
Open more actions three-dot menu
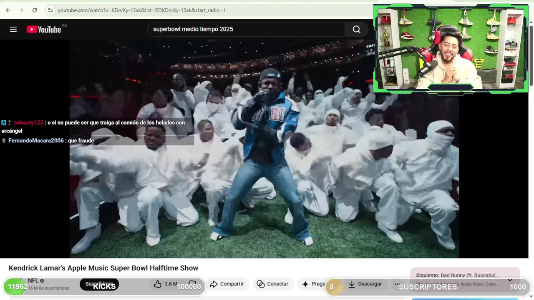click(397, 284)
